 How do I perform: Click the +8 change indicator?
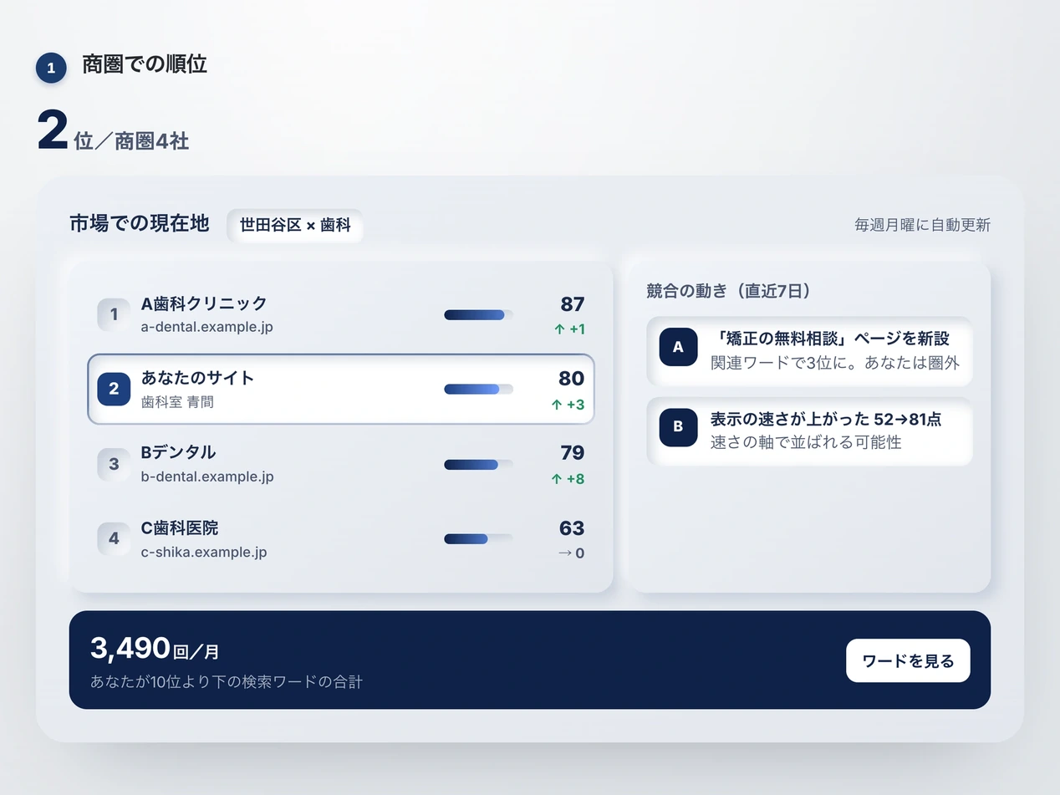coord(568,479)
